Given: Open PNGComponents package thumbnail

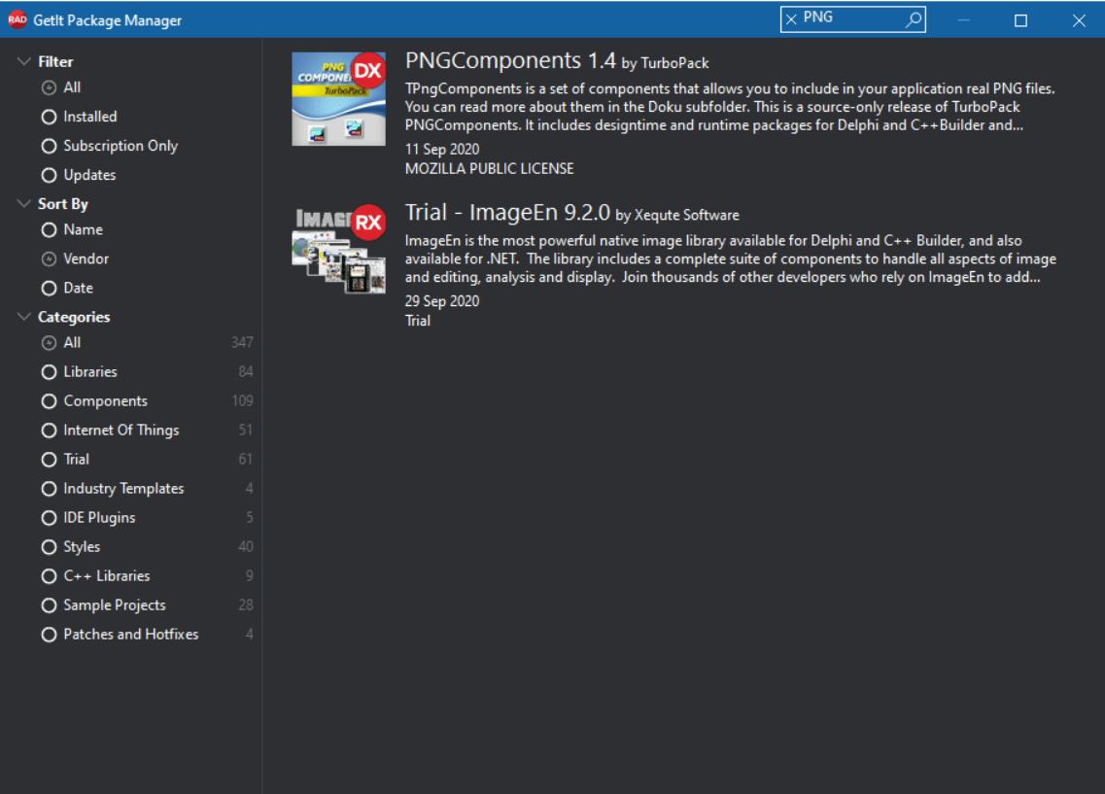Looking at the screenshot, I should (338, 98).
